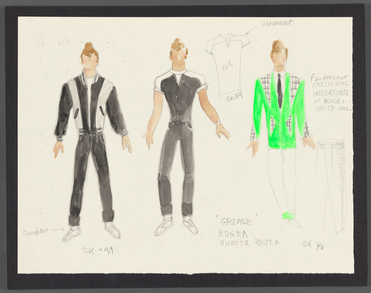Click the "SK 40" label
Image resolution: width=371 pixels, height=293 pixels.
pyautogui.click(x=313, y=245)
